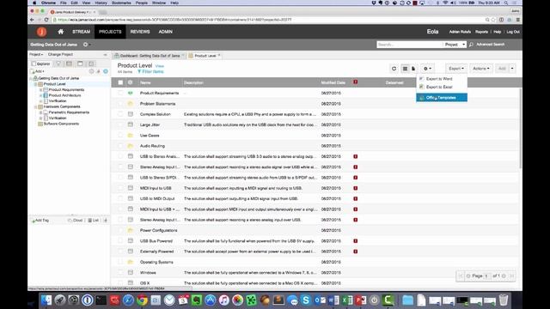Open Excel from the dock
Screen dimensions: 550x309
(x=347, y=300)
